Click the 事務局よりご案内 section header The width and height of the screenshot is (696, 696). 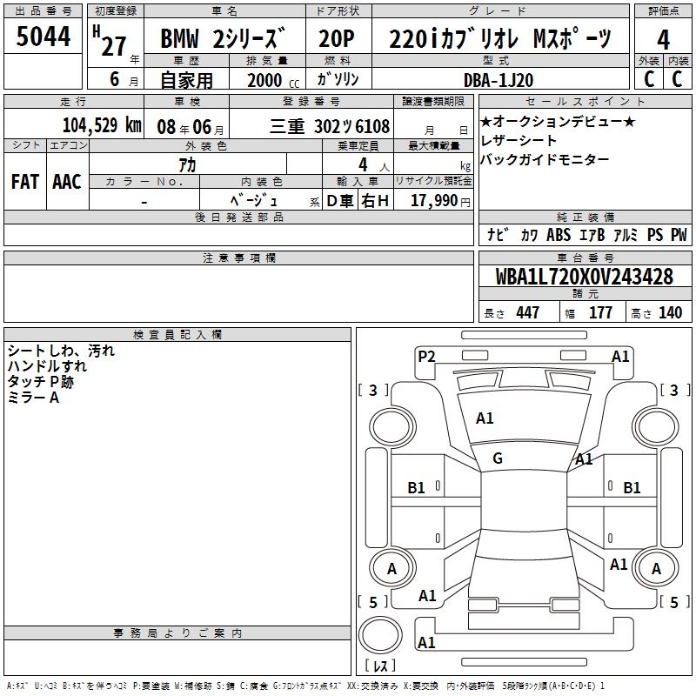pos(177,633)
